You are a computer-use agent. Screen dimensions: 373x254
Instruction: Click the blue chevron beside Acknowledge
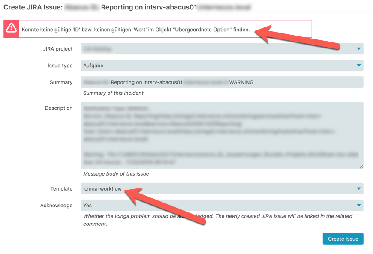pyautogui.click(x=358, y=205)
